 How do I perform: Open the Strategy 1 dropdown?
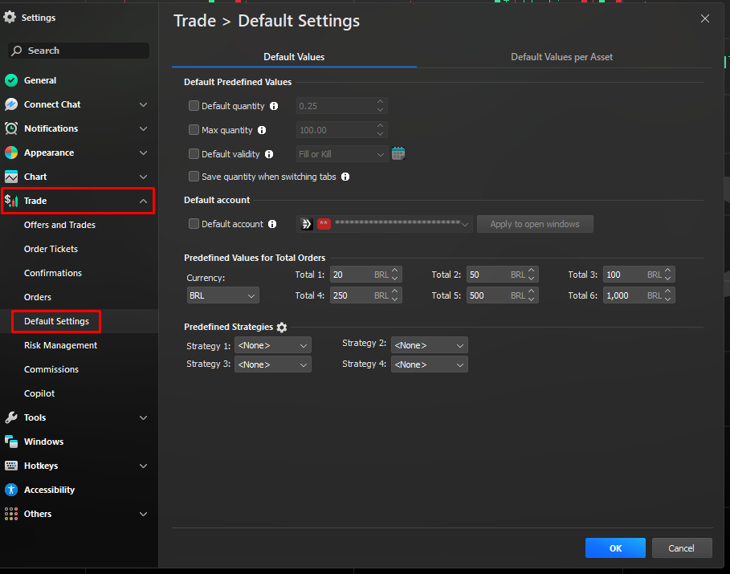tap(272, 345)
